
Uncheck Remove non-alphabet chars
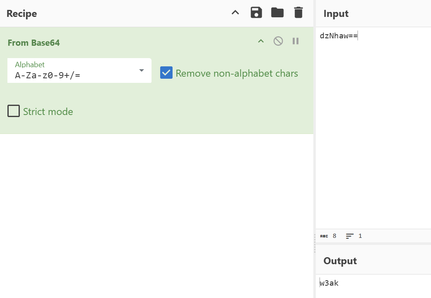[166, 73]
